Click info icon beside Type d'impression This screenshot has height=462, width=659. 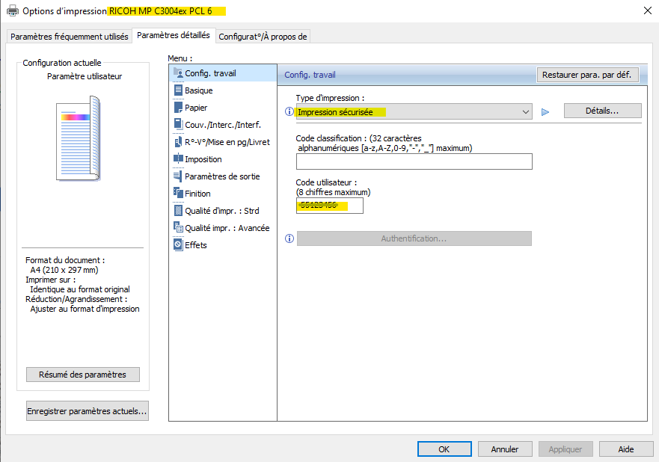click(x=289, y=112)
